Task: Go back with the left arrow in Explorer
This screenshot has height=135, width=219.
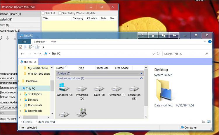Action: pyautogui.click(x=22, y=54)
